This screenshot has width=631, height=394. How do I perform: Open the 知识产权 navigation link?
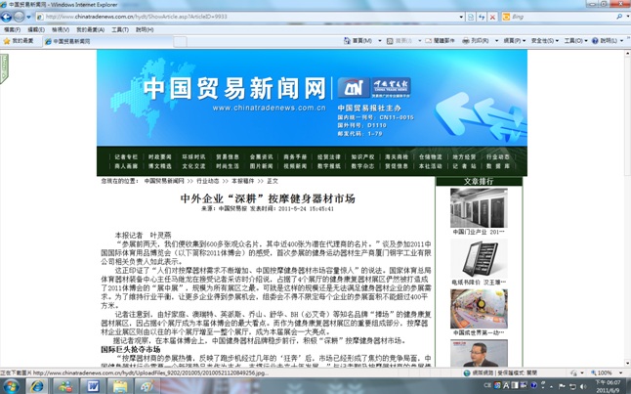(x=362, y=156)
